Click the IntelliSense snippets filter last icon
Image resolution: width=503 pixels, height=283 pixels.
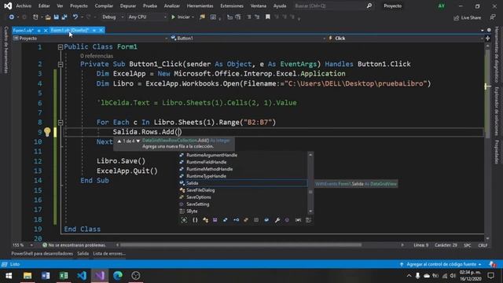[x=309, y=220]
